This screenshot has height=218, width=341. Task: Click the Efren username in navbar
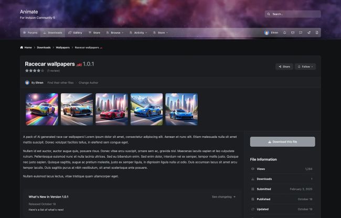pyautogui.click(x=274, y=32)
